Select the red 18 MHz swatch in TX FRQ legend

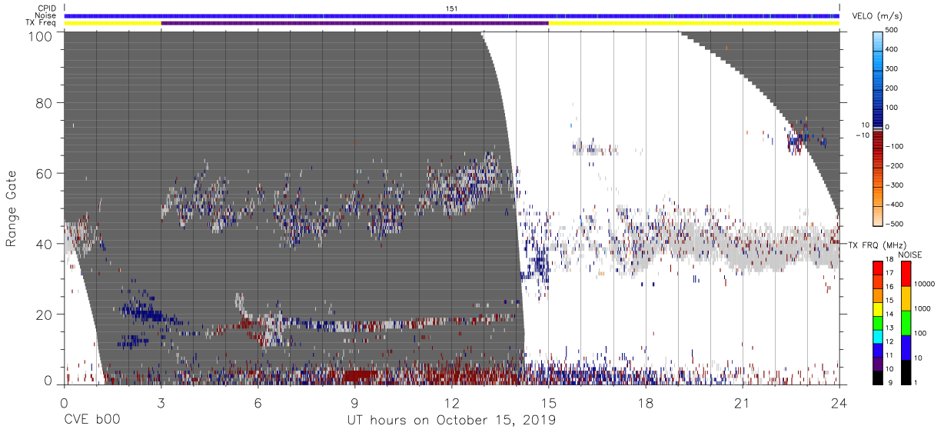tap(877, 267)
